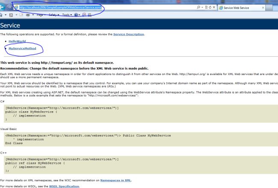The image size is (278, 188).
Task: Click 'public ref class MyWebService {' code line
Action: pos(35,163)
